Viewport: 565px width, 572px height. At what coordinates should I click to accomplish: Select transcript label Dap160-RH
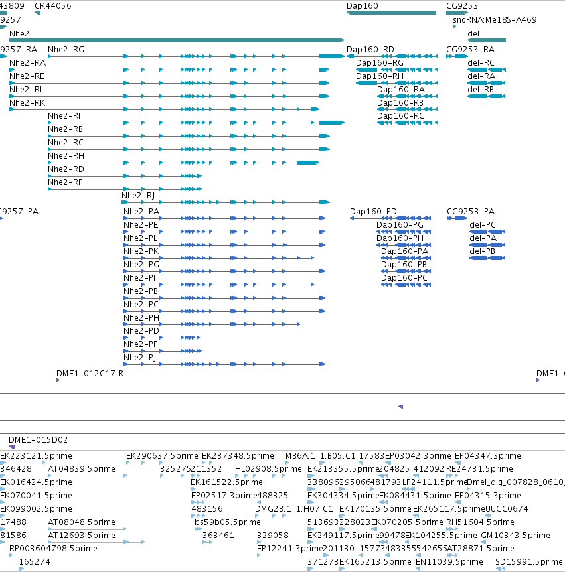(380, 76)
